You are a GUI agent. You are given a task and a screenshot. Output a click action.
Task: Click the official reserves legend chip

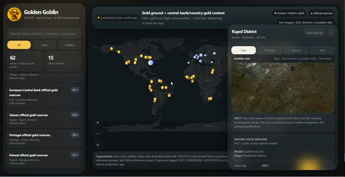[322, 13]
